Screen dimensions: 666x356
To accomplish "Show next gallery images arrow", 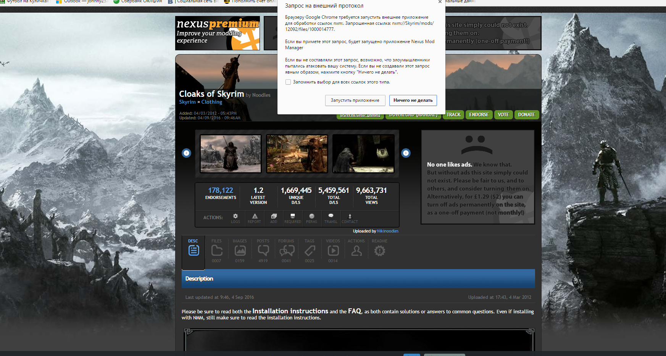I will (406, 153).
